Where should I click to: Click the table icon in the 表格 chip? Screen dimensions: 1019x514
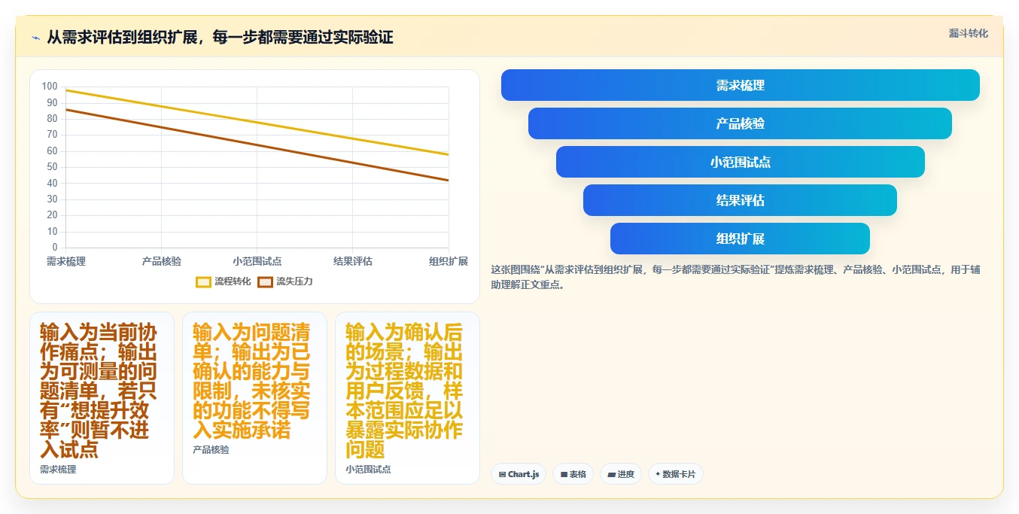tap(564, 475)
